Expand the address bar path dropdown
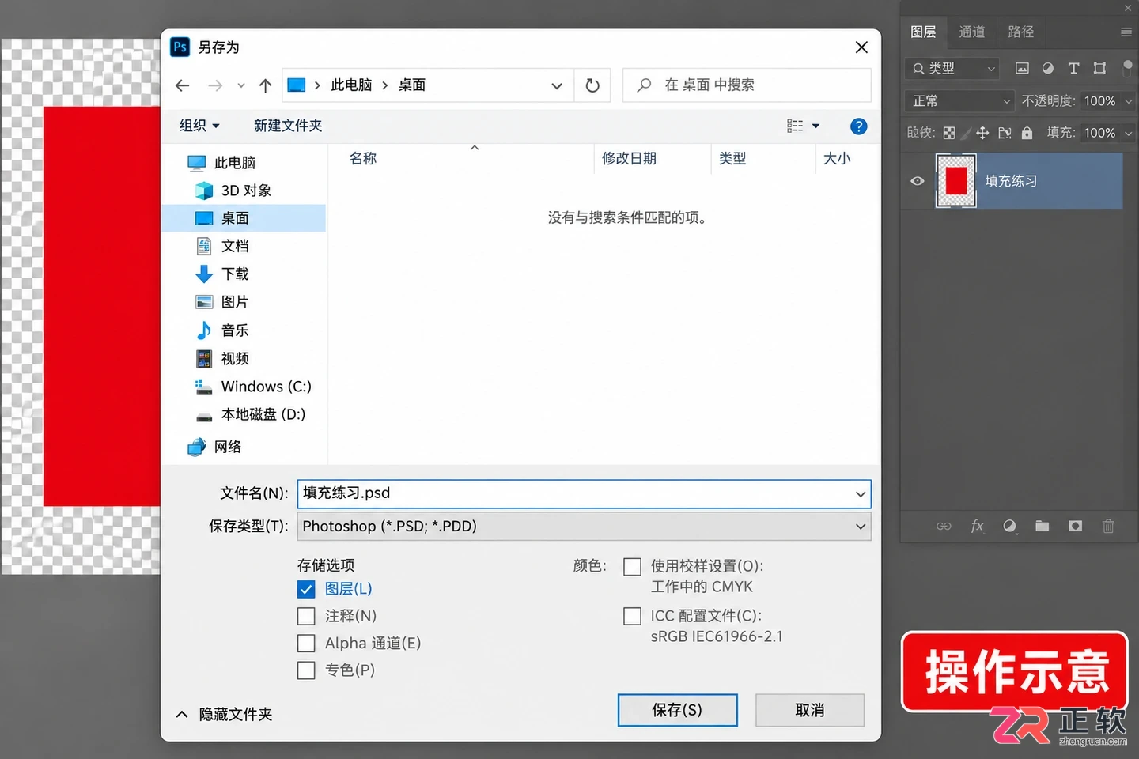 point(557,85)
